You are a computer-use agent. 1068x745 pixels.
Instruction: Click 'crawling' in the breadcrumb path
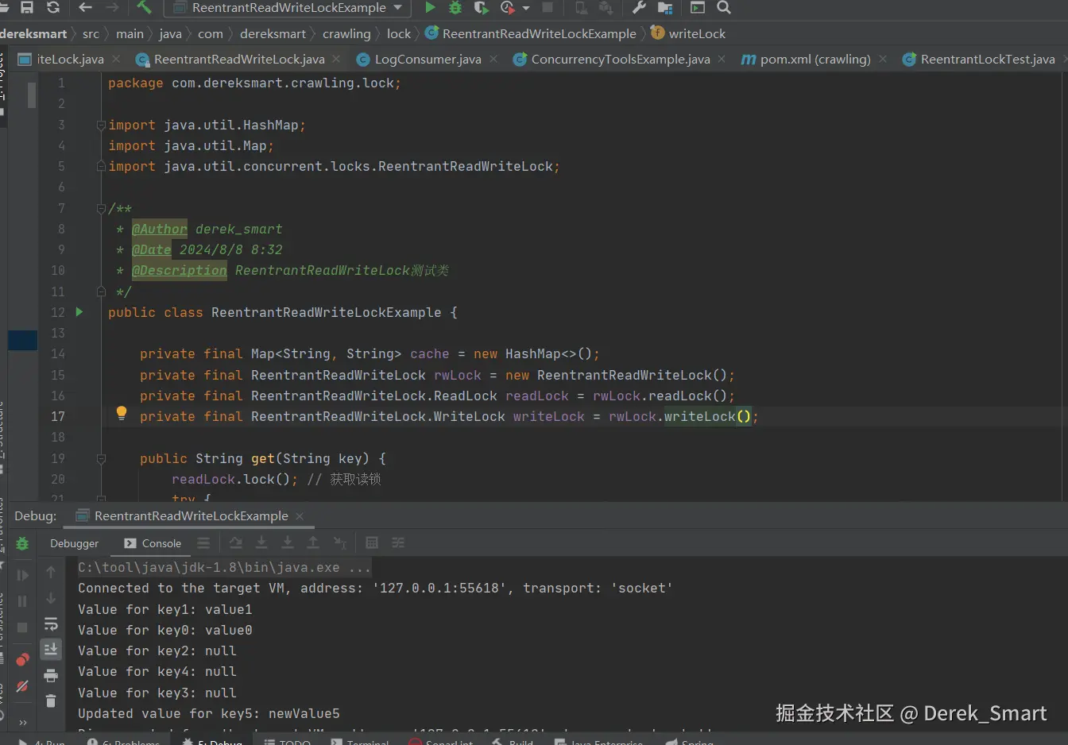[x=346, y=33]
